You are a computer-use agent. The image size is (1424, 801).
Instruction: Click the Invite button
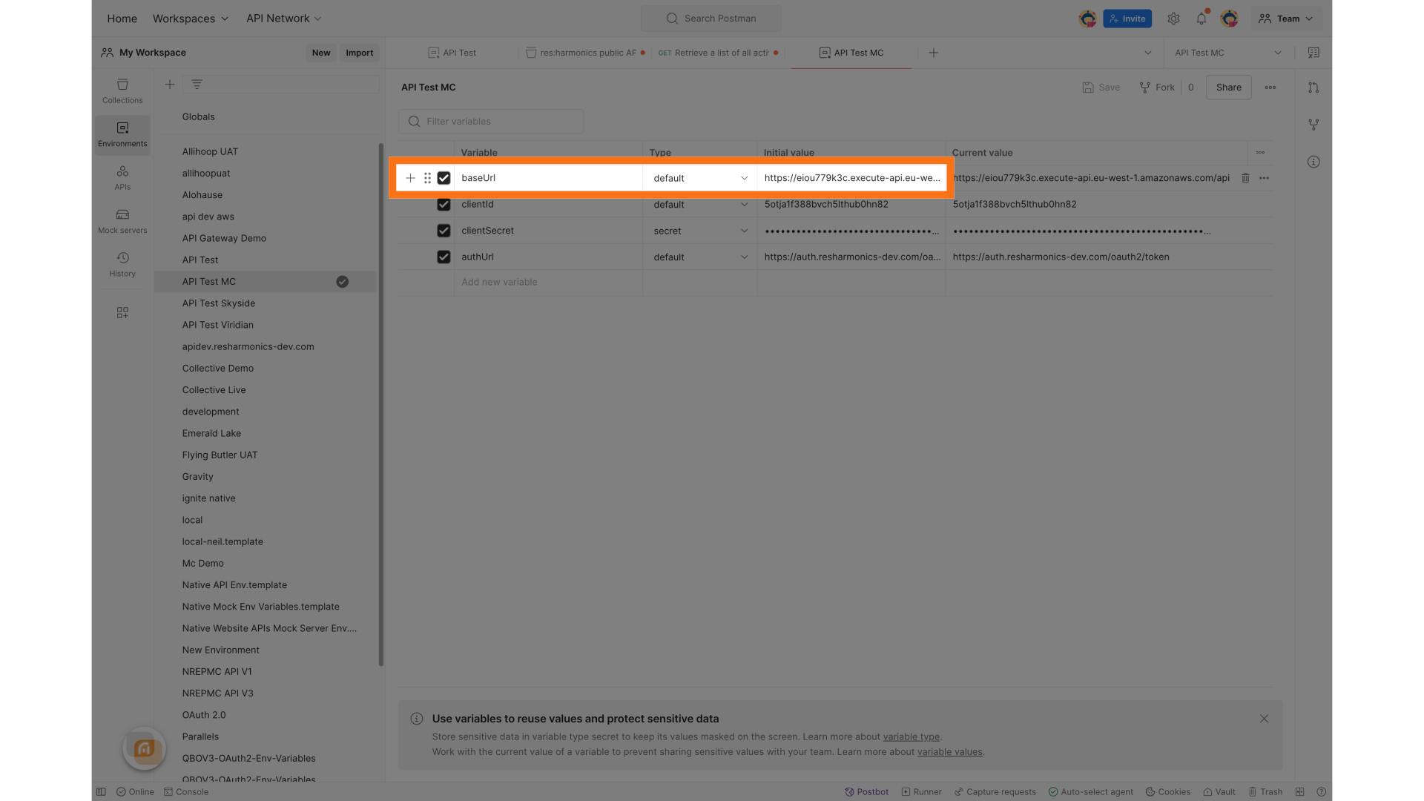(1127, 19)
